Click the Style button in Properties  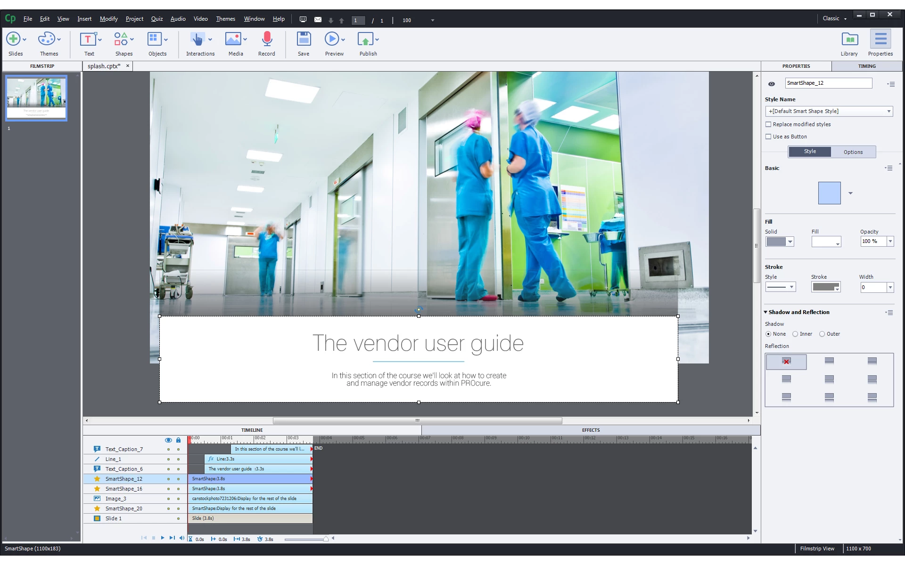coord(810,152)
